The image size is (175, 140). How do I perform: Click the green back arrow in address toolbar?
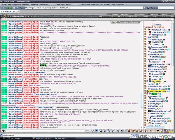click(8, 8)
